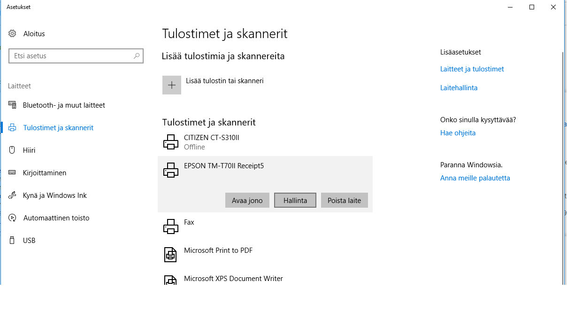The image size is (567, 320).
Task: Click Avaa jono button for EPSON printer
Action: pos(247,200)
